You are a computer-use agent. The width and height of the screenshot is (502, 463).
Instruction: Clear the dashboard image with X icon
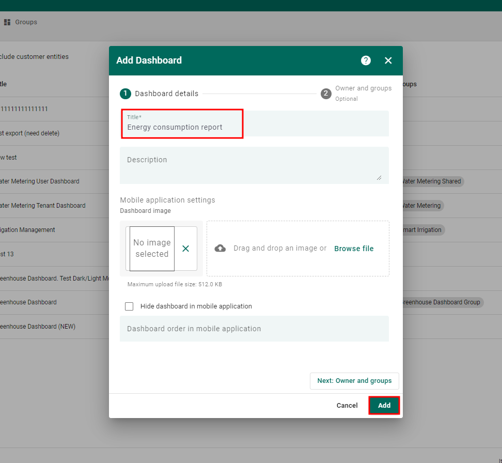pos(185,249)
